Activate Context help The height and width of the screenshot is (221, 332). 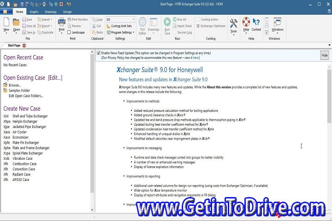coord(256,24)
